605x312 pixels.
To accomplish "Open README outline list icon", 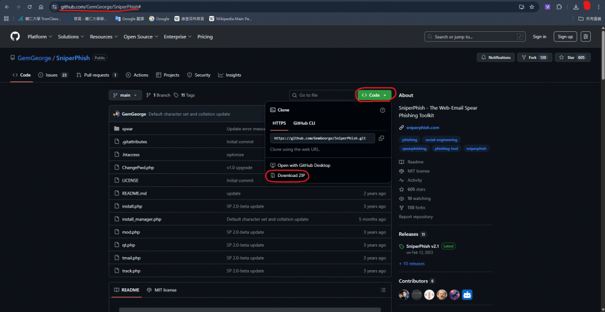I will (x=383, y=290).
